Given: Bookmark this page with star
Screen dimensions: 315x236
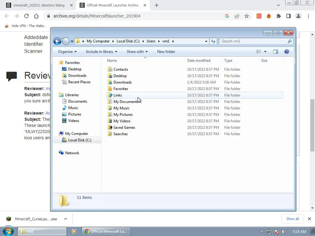Looking at the screenshot, I should [247, 16].
